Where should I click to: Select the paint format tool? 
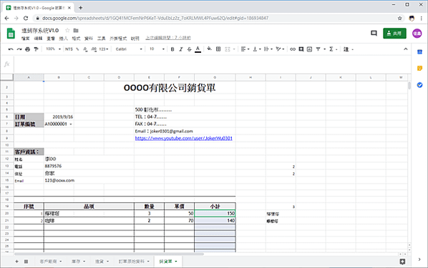36,49
